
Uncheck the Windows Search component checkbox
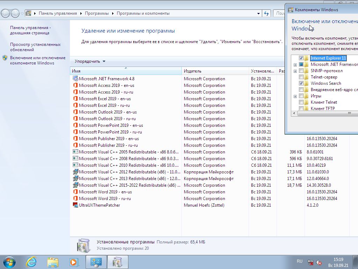[301, 83]
